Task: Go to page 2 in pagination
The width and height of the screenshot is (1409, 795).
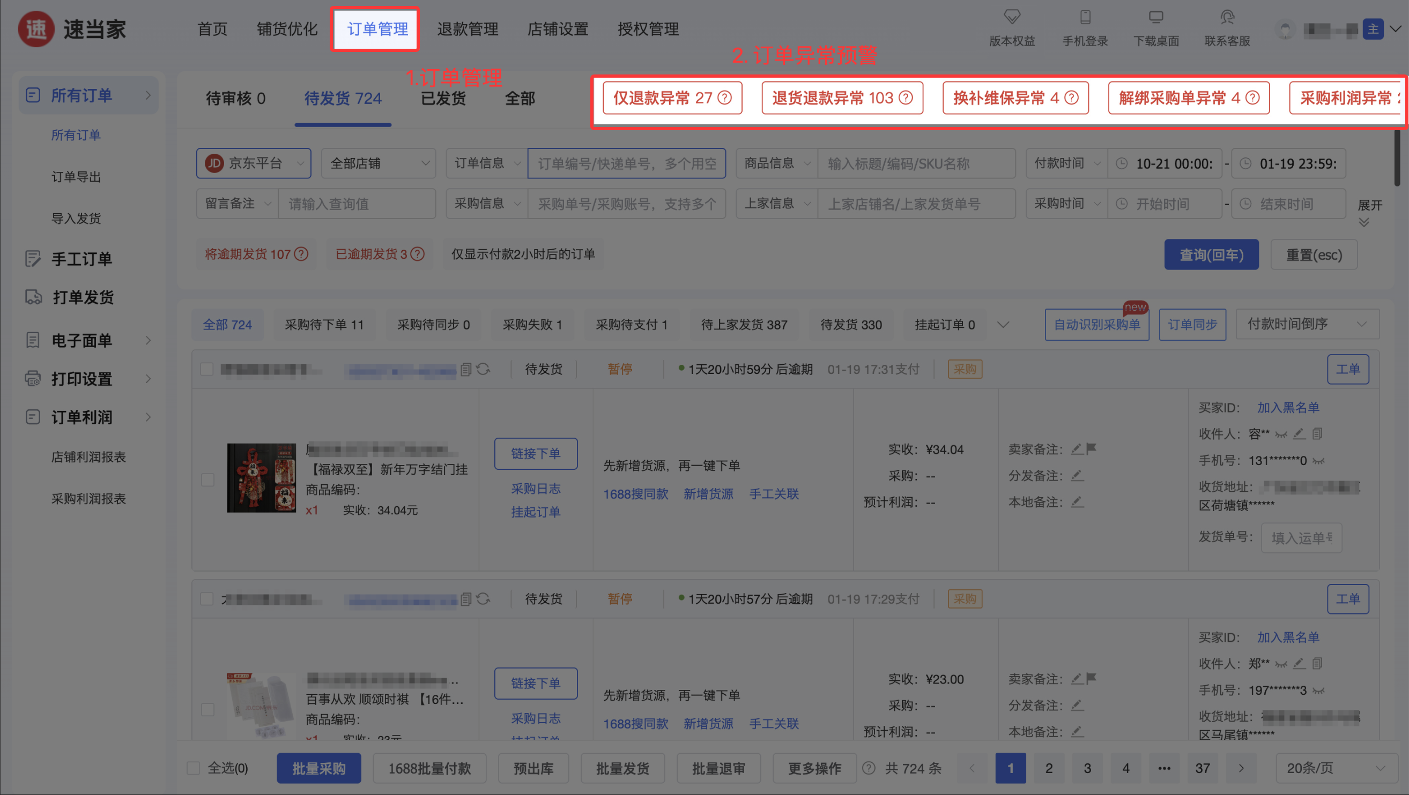Action: click(1049, 768)
